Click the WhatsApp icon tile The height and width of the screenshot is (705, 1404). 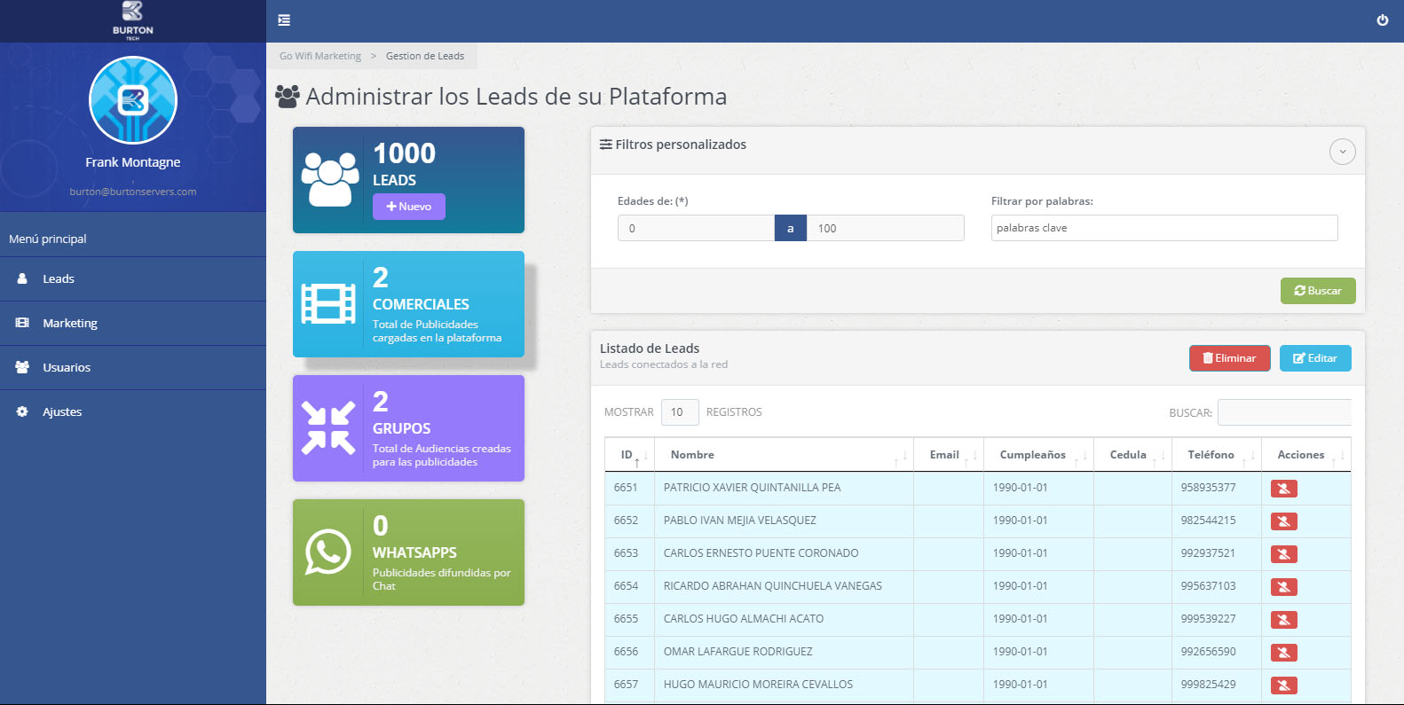pos(327,552)
